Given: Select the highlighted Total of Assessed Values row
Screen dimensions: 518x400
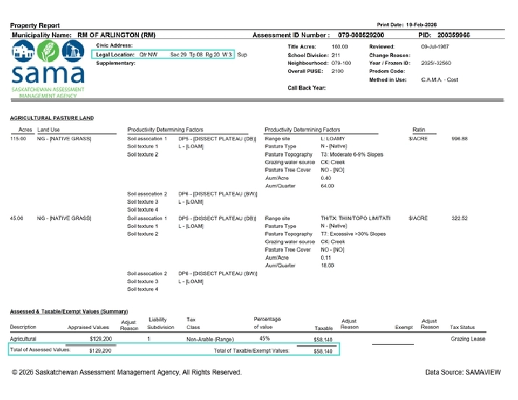Looking at the screenshot, I should 172,351.
